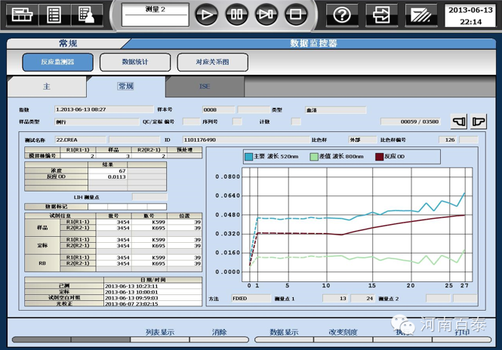The height and width of the screenshot is (350, 502).
Task: Open the worklist document icon at top left
Action: 54,14
